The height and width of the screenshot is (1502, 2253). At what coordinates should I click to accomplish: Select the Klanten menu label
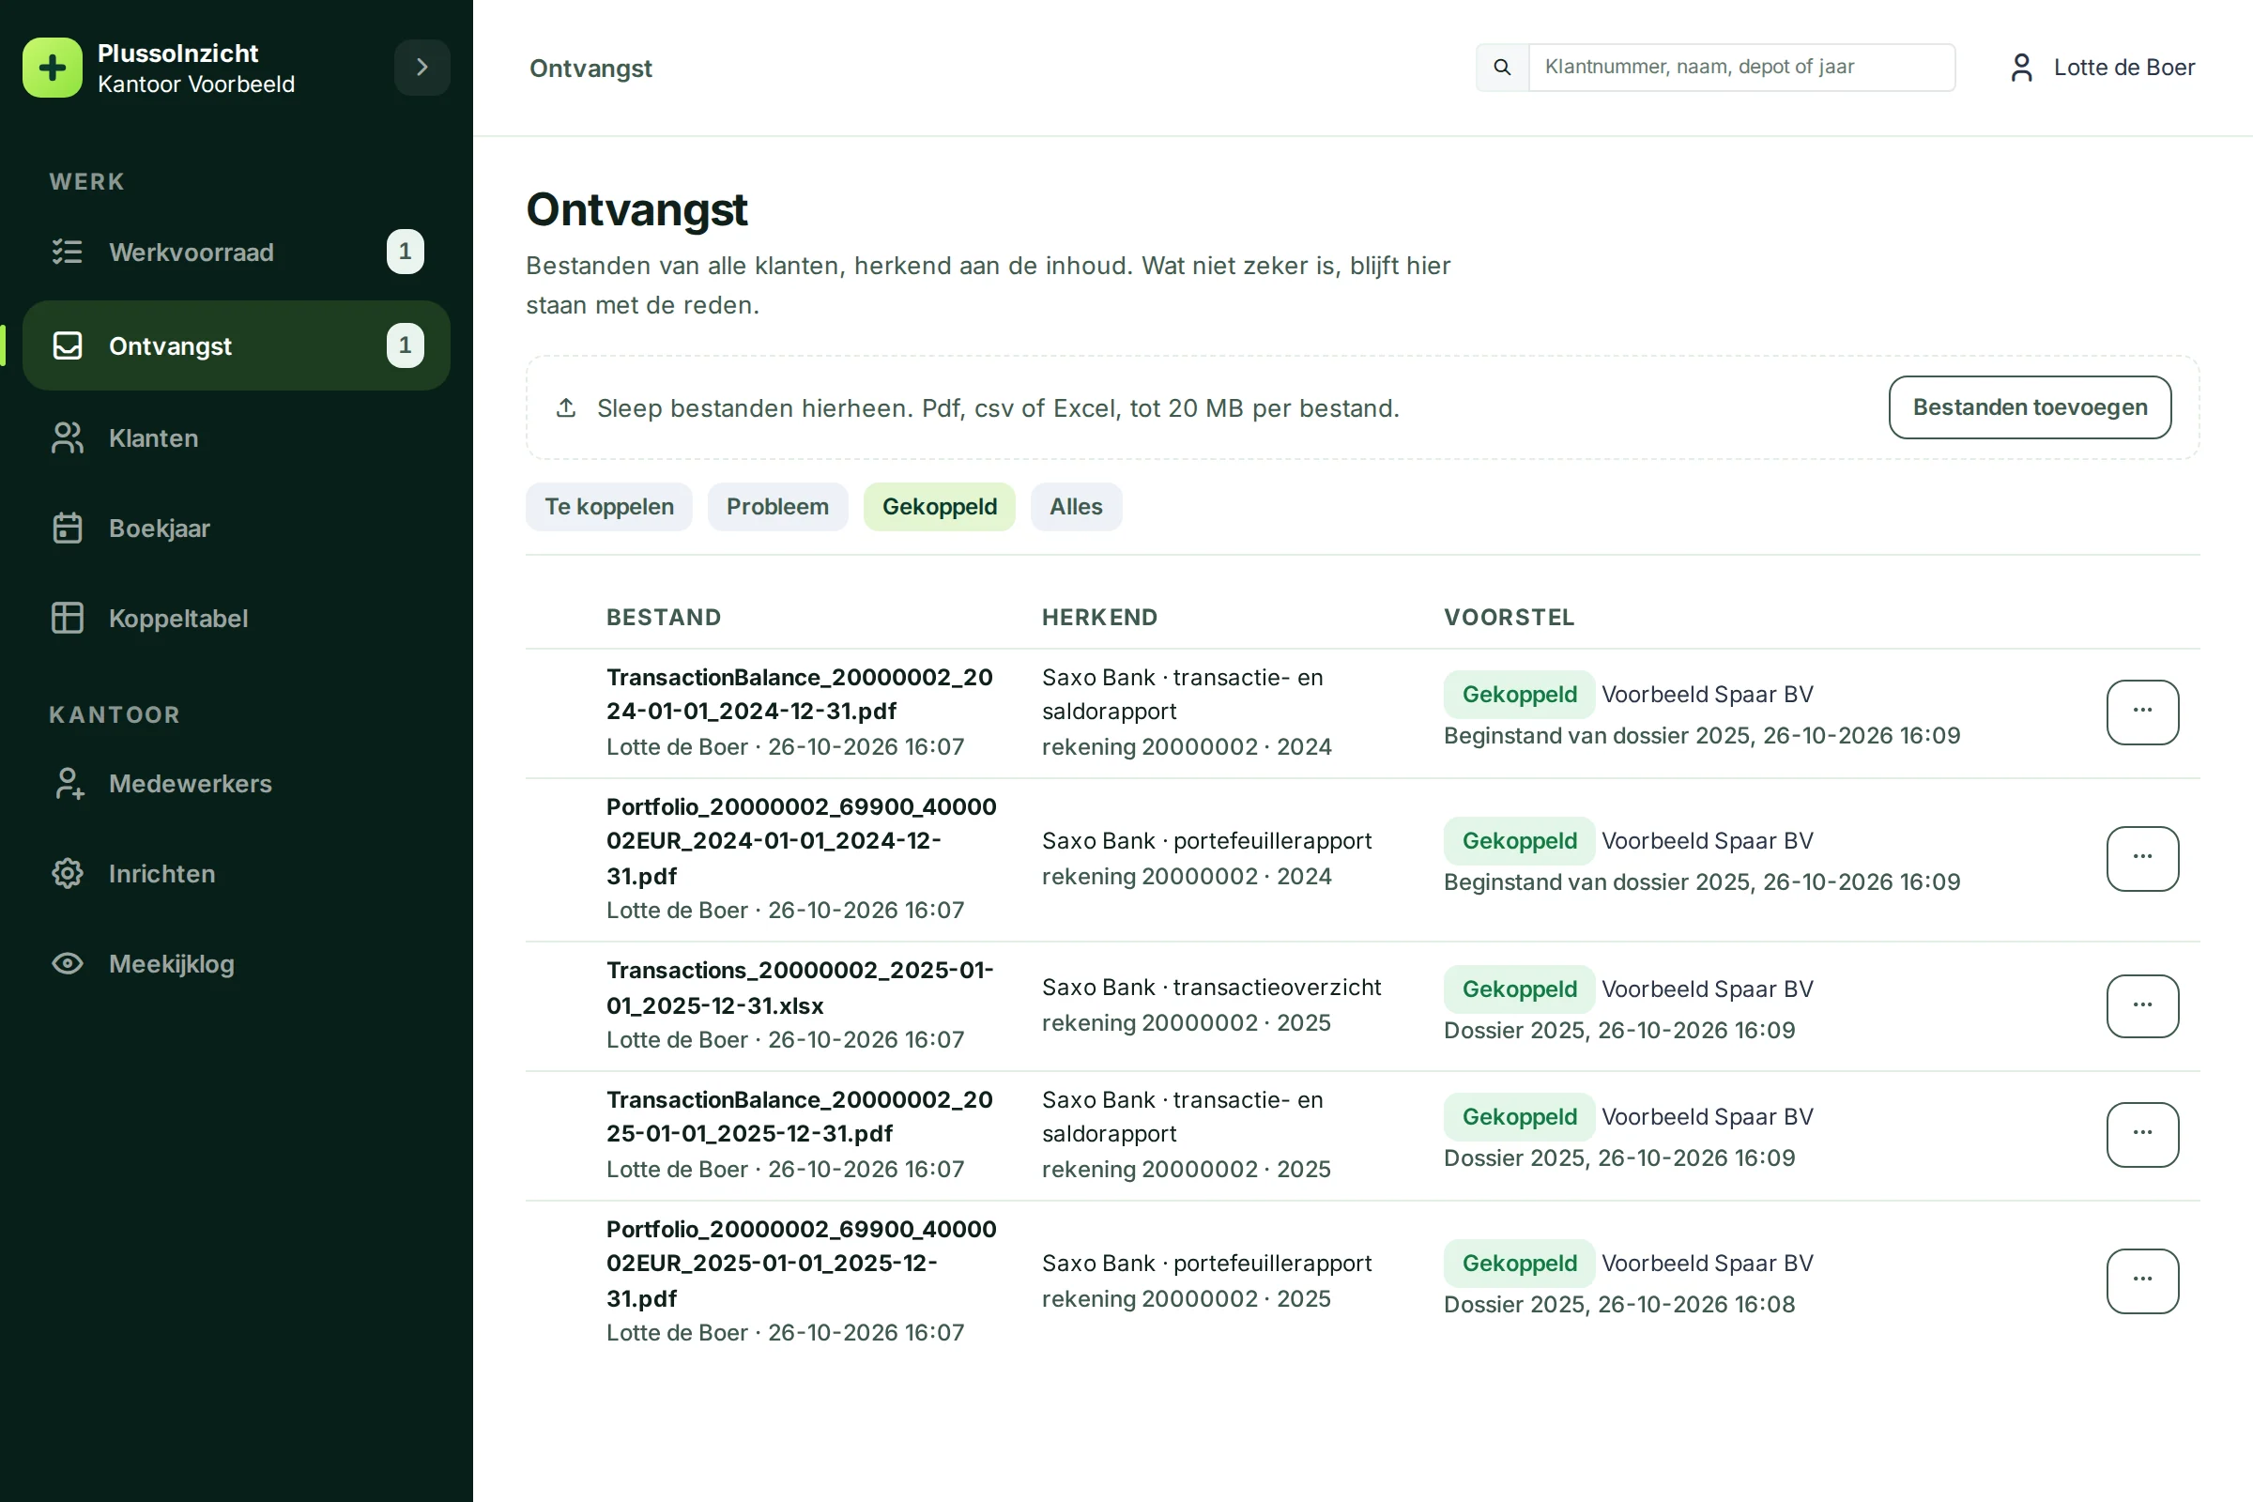point(153,437)
